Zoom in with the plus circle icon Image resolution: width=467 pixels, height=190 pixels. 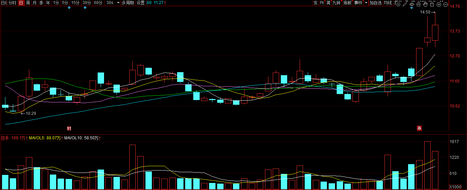pyautogui.click(x=439, y=4)
